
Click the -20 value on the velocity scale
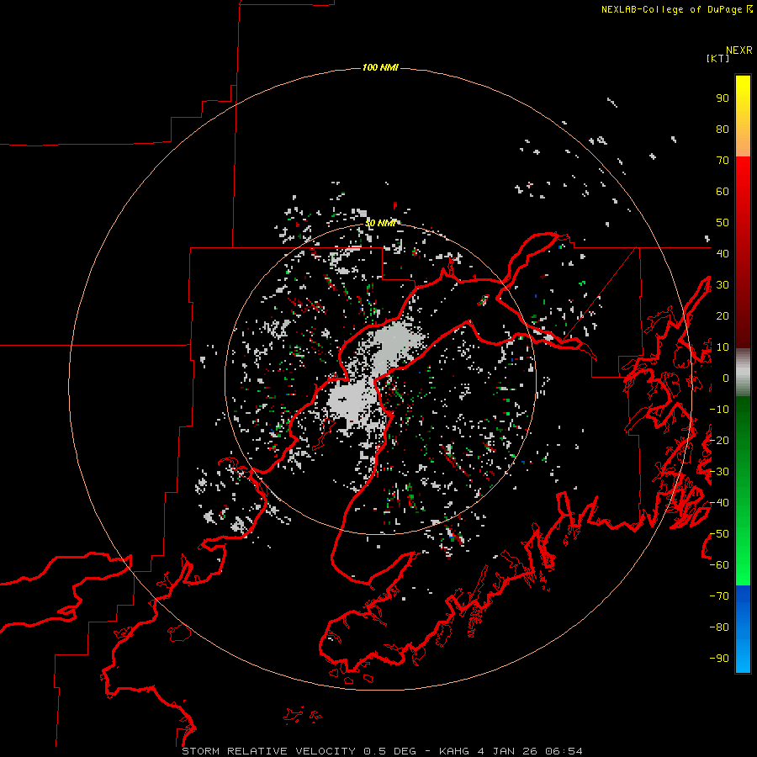pos(719,441)
